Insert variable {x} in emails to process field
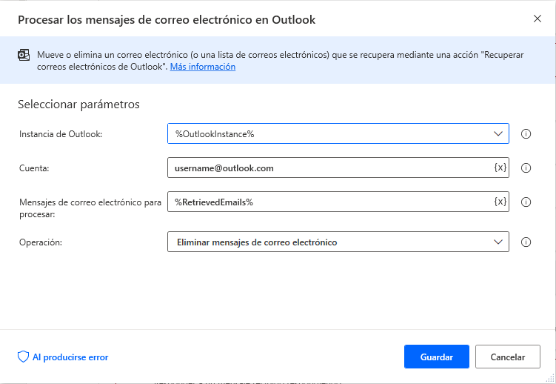The image size is (556, 384). (x=500, y=202)
